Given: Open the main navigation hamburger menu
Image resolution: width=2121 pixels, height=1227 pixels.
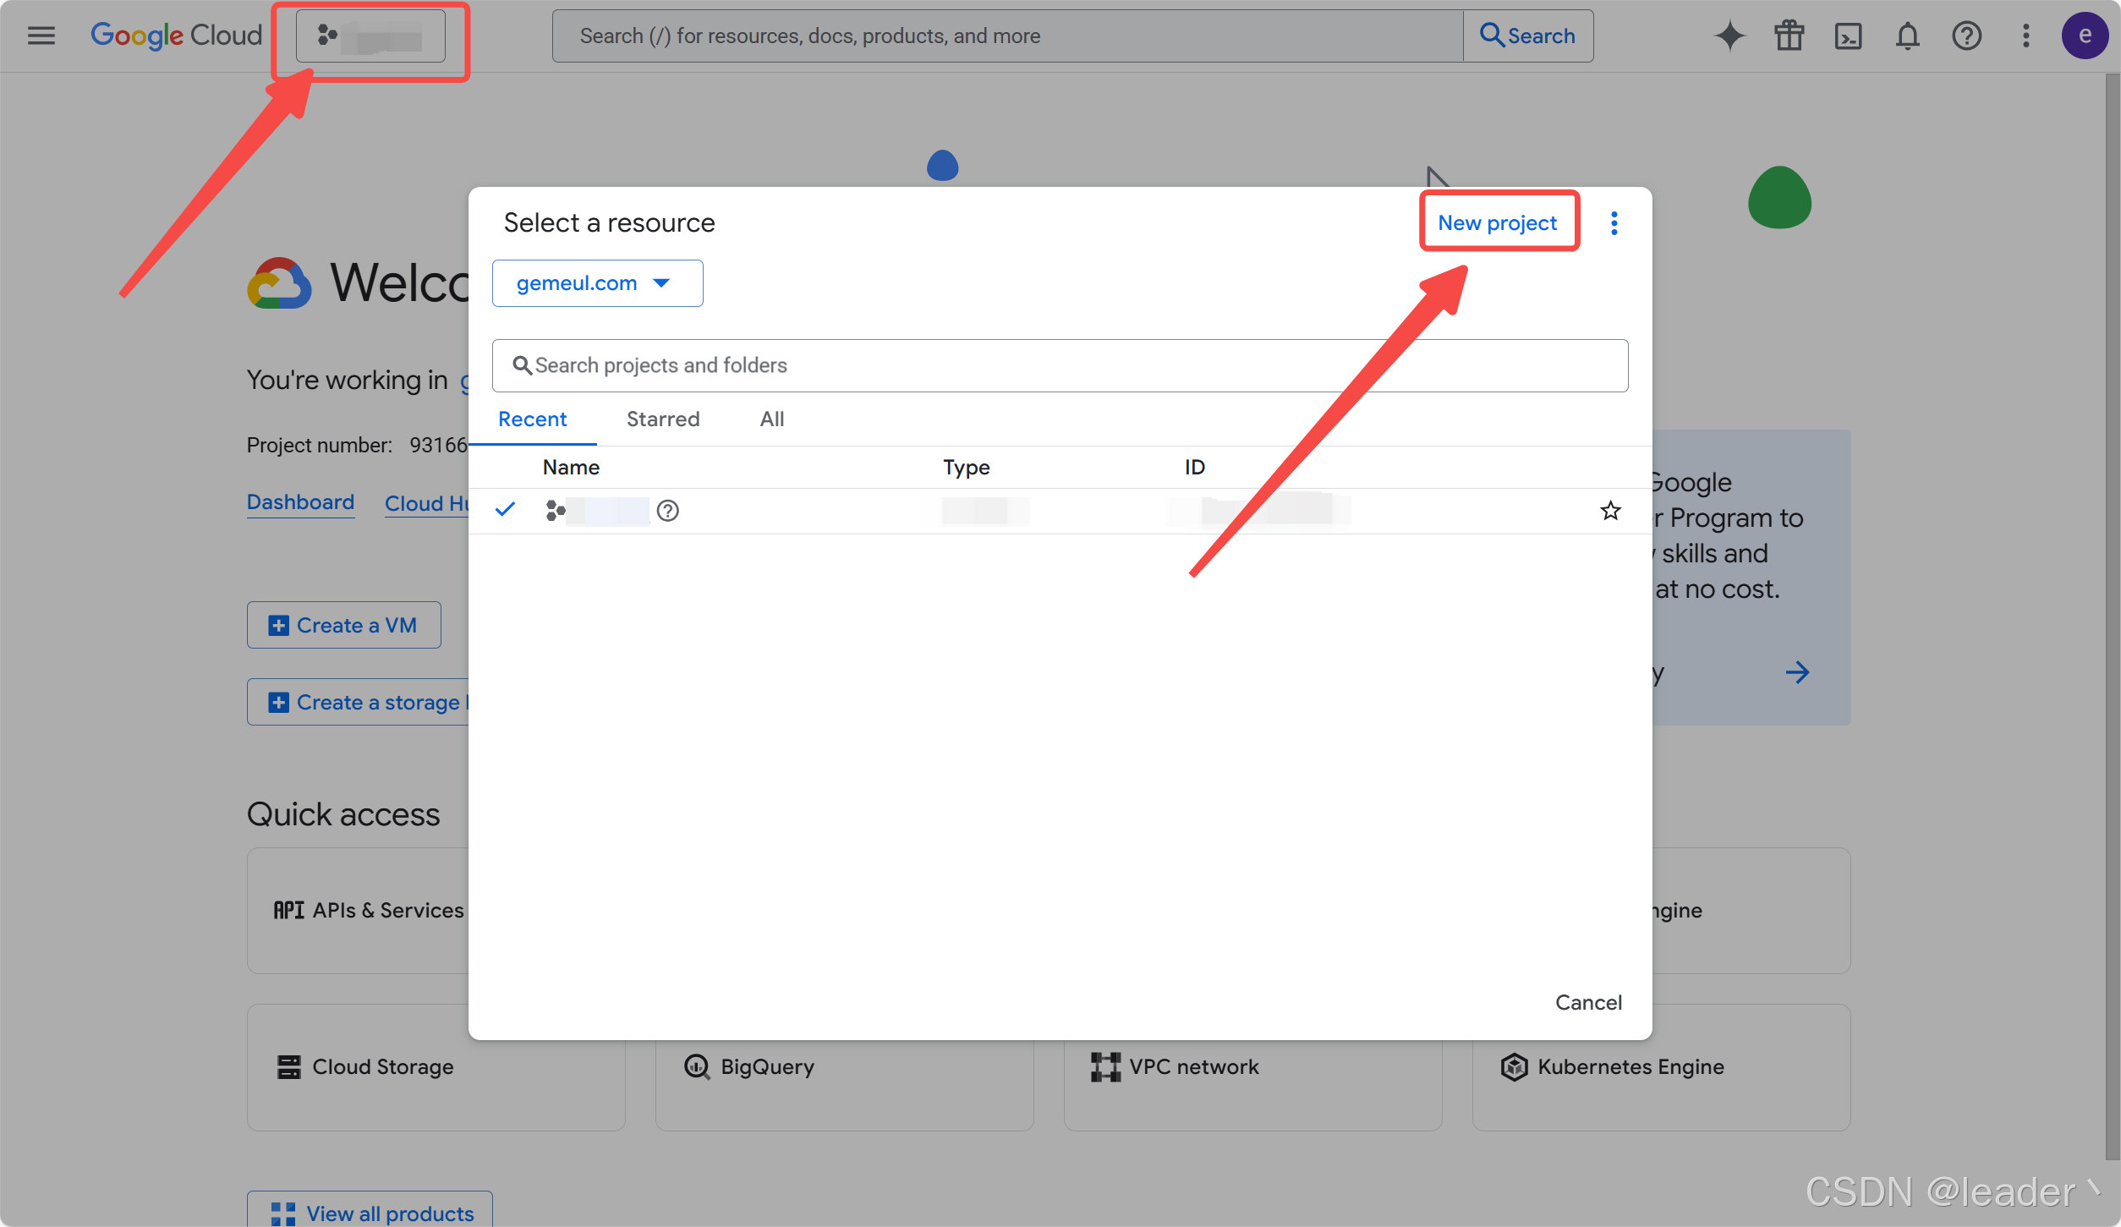Looking at the screenshot, I should click(x=41, y=36).
